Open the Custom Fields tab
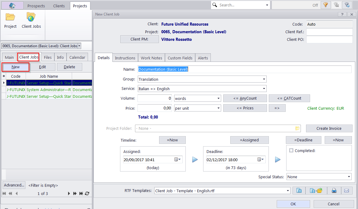This screenshot has height=209, width=358. click(x=180, y=58)
